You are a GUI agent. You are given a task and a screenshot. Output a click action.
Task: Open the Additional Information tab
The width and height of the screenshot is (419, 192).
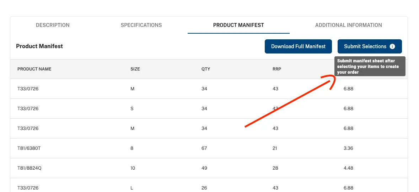click(348, 25)
